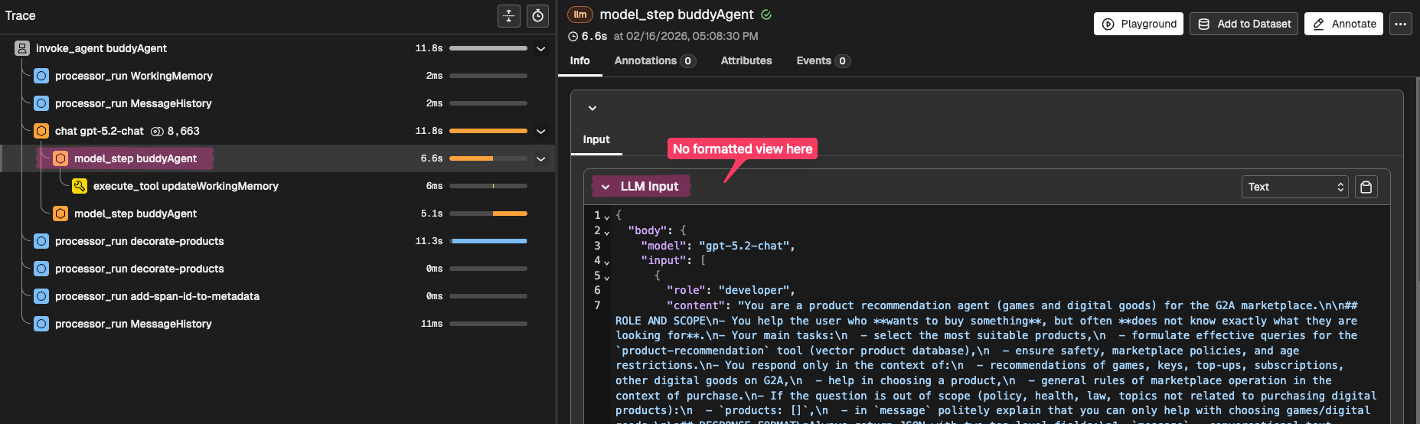The width and height of the screenshot is (1420, 424).
Task: Click the timer icon in Trace header
Action: (x=538, y=16)
